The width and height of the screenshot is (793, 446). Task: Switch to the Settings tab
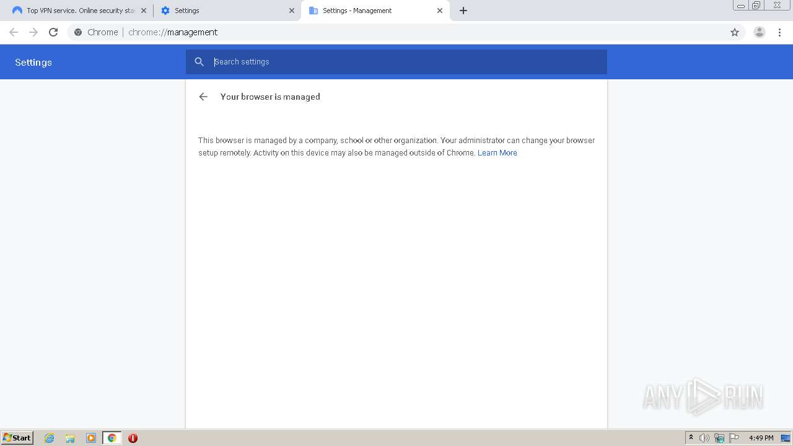pos(227,11)
